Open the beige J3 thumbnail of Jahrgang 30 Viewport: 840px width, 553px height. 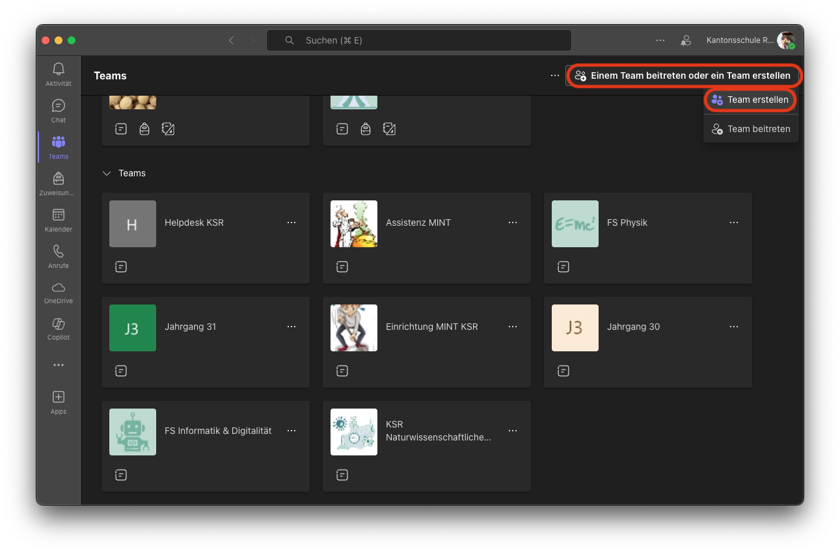[x=575, y=328]
